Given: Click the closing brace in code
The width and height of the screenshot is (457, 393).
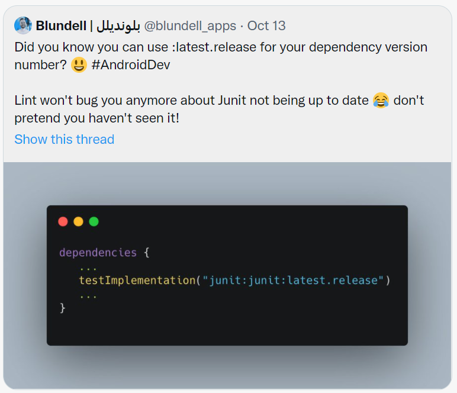Looking at the screenshot, I should 62,308.
